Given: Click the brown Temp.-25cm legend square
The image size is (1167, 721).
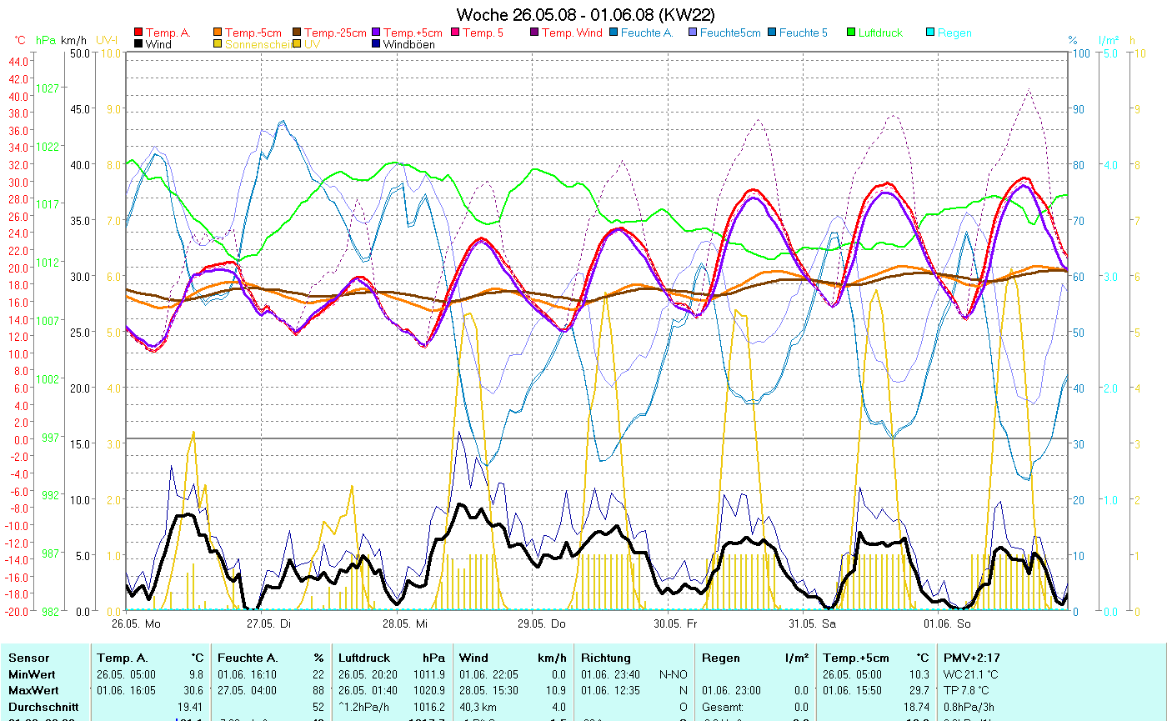Looking at the screenshot, I should click(x=297, y=33).
